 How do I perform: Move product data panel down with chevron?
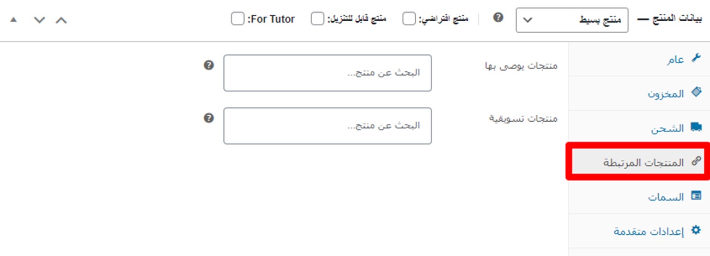39,20
